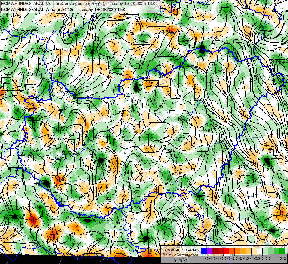288x264 pixels.
Task: Select legend swatch between -1 and -0.5
Action: [x=254, y=251]
